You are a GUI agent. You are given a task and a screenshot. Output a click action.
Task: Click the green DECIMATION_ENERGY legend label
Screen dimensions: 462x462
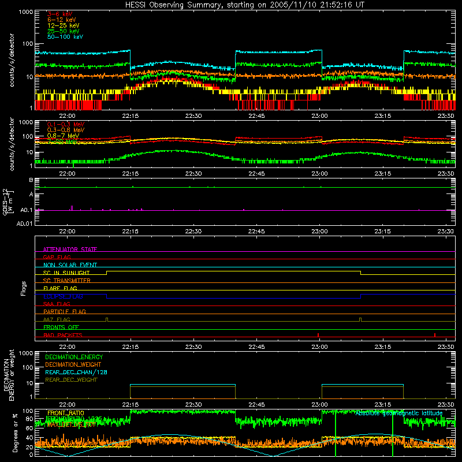click(74, 357)
